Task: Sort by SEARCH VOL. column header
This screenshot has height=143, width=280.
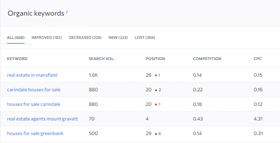Action: click(102, 59)
